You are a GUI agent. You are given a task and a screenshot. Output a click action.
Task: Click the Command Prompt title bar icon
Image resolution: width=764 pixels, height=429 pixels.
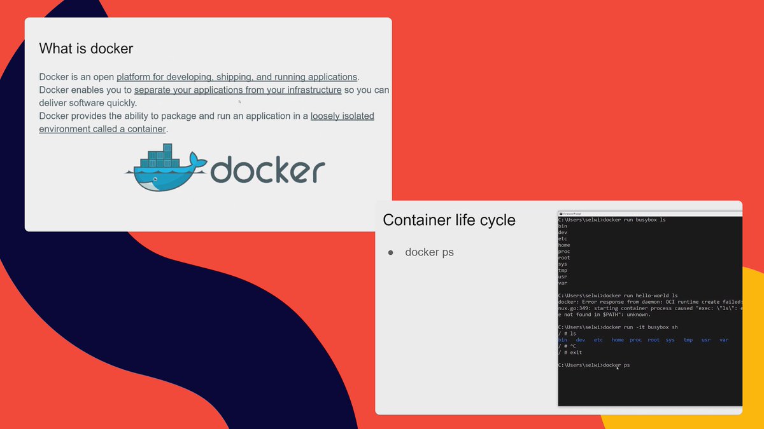[561, 214]
